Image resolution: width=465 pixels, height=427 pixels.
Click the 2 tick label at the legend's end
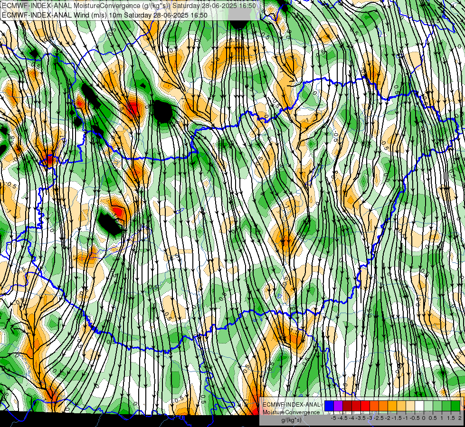click(460, 418)
